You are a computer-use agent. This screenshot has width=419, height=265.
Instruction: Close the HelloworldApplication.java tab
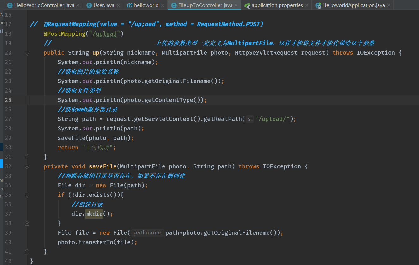[x=389, y=5]
